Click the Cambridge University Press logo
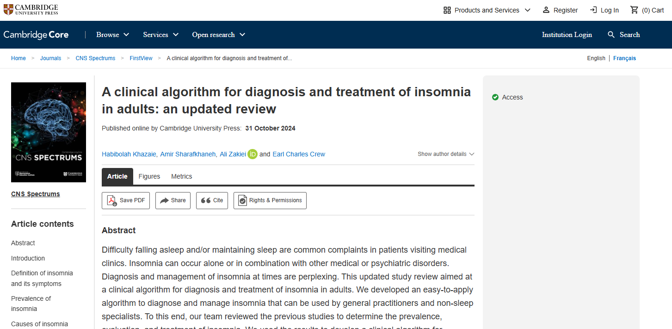Screen dimensions: 672x329 pyautogui.click(x=31, y=10)
